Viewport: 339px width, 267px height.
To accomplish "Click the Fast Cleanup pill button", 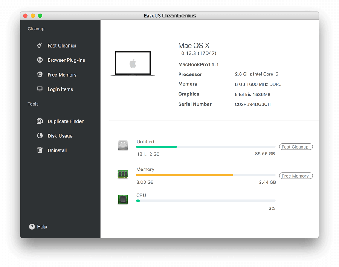I will (x=296, y=147).
